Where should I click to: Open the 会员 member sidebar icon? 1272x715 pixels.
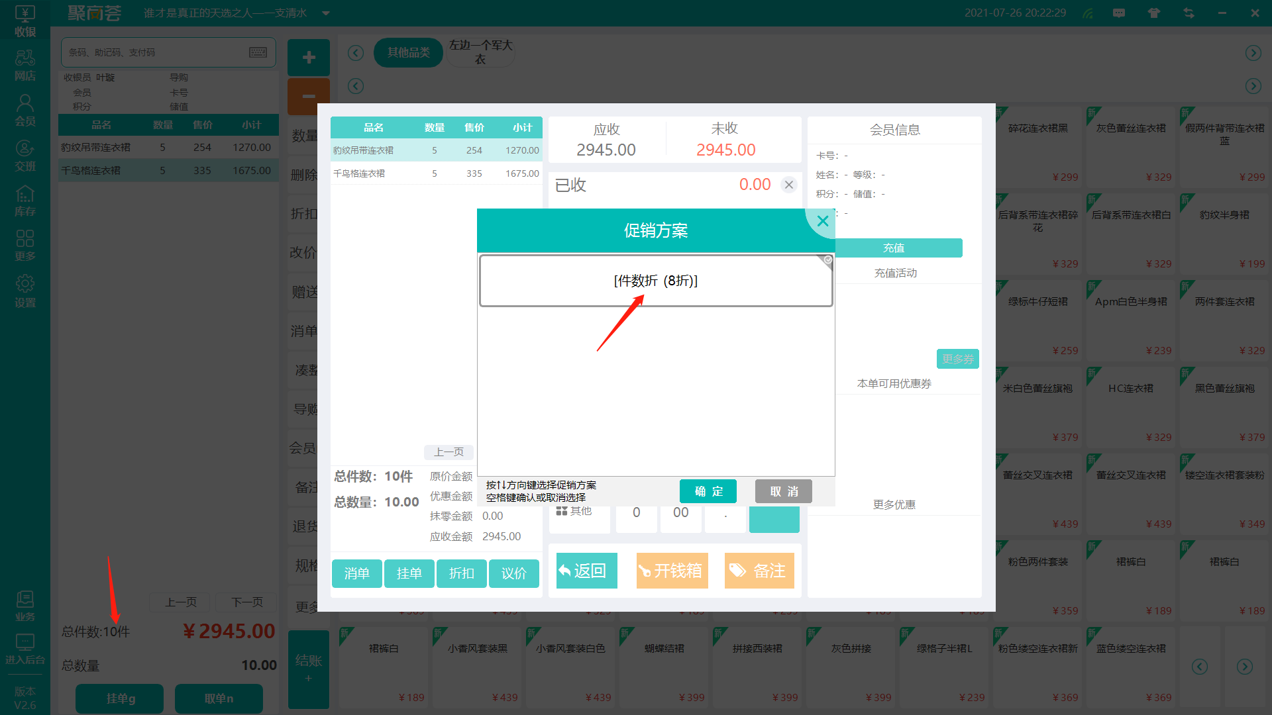pos(25,111)
